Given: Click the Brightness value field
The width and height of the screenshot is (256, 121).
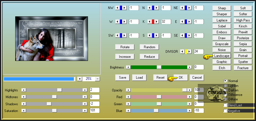Looking at the screenshot, I should click(x=199, y=67).
